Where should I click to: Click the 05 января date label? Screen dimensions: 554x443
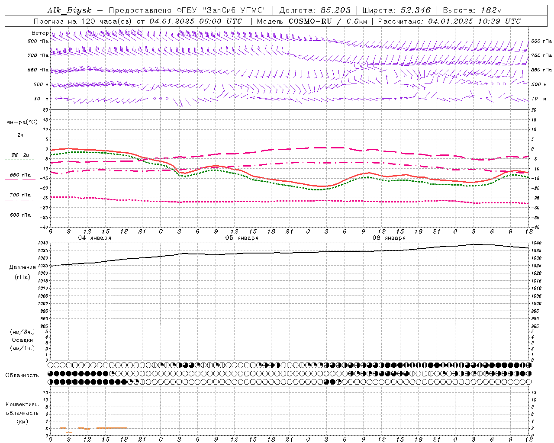(242, 238)
